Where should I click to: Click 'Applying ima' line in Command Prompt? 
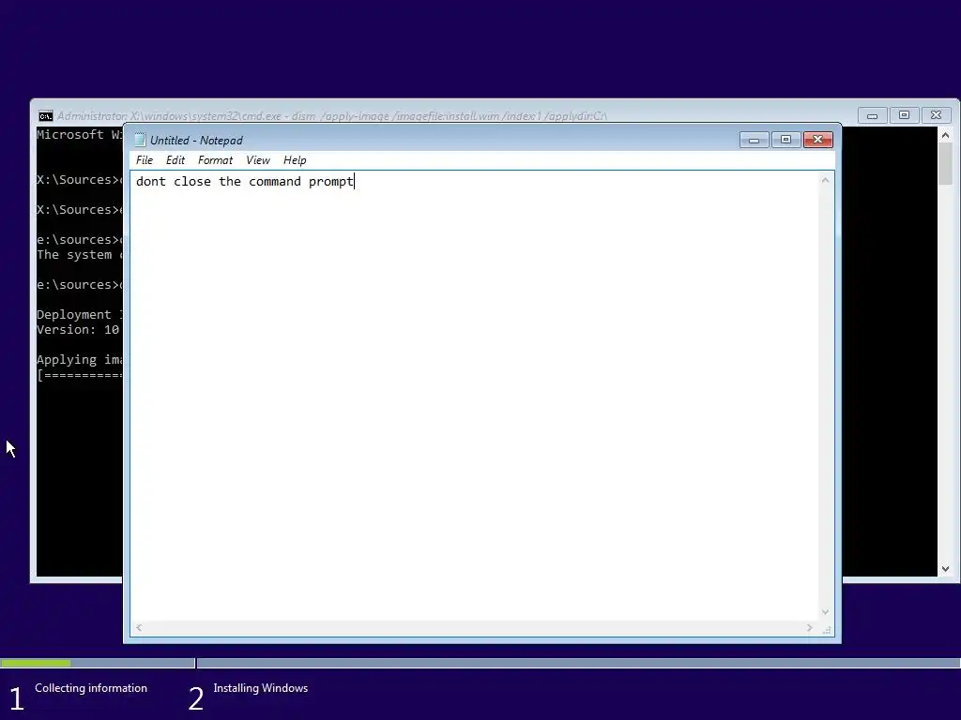[x=79, y=360]
